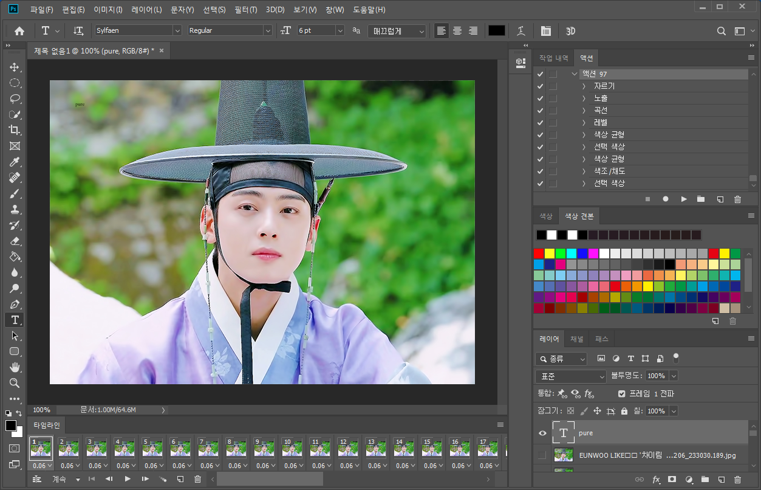Open the Regular font style dropdown

click(268, 30)
